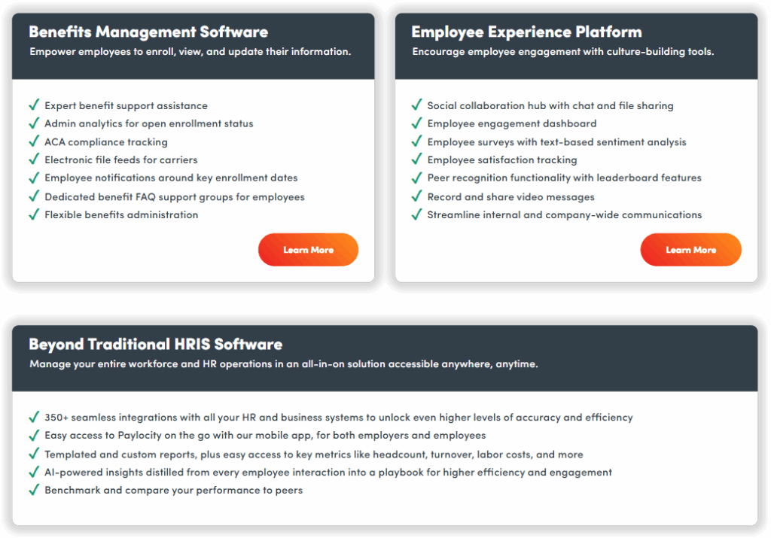Click subtitle 'Manage your entire workforce and HR'
This screenshot has width=771, height=538.
pyautogui.click(x=284, y=364)
